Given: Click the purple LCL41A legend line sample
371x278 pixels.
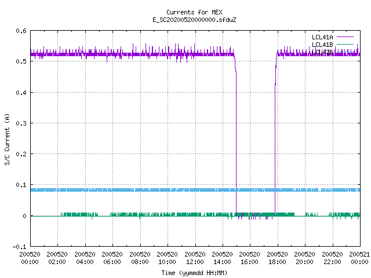Looking at the screenshot, I should [x=345, y=37].
